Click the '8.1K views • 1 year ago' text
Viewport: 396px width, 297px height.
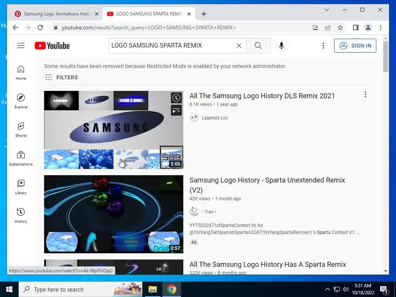(x=213, y=104)
